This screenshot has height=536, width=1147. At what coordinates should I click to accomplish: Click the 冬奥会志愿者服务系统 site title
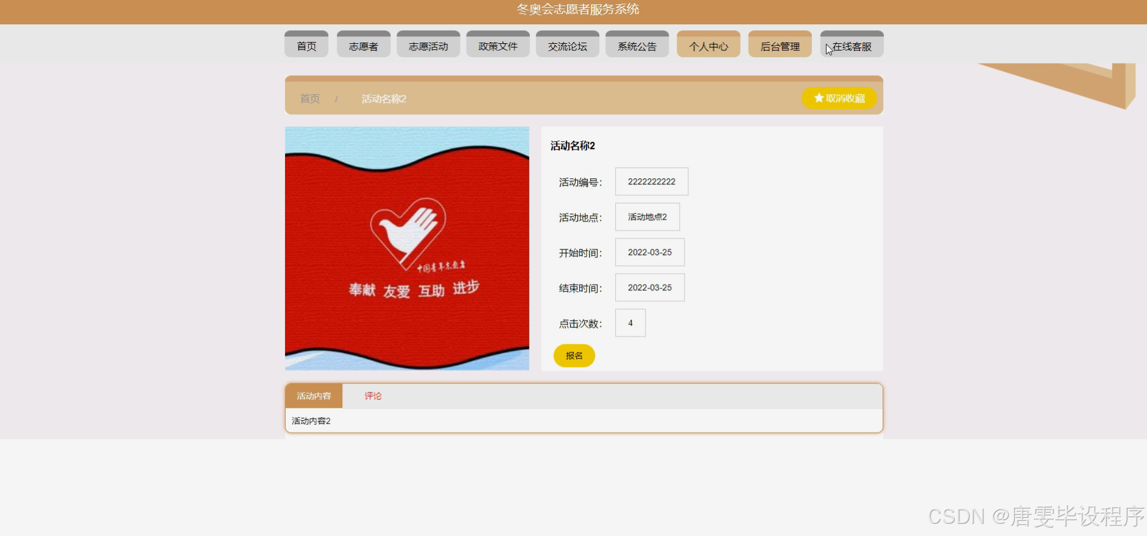[578, 9]
